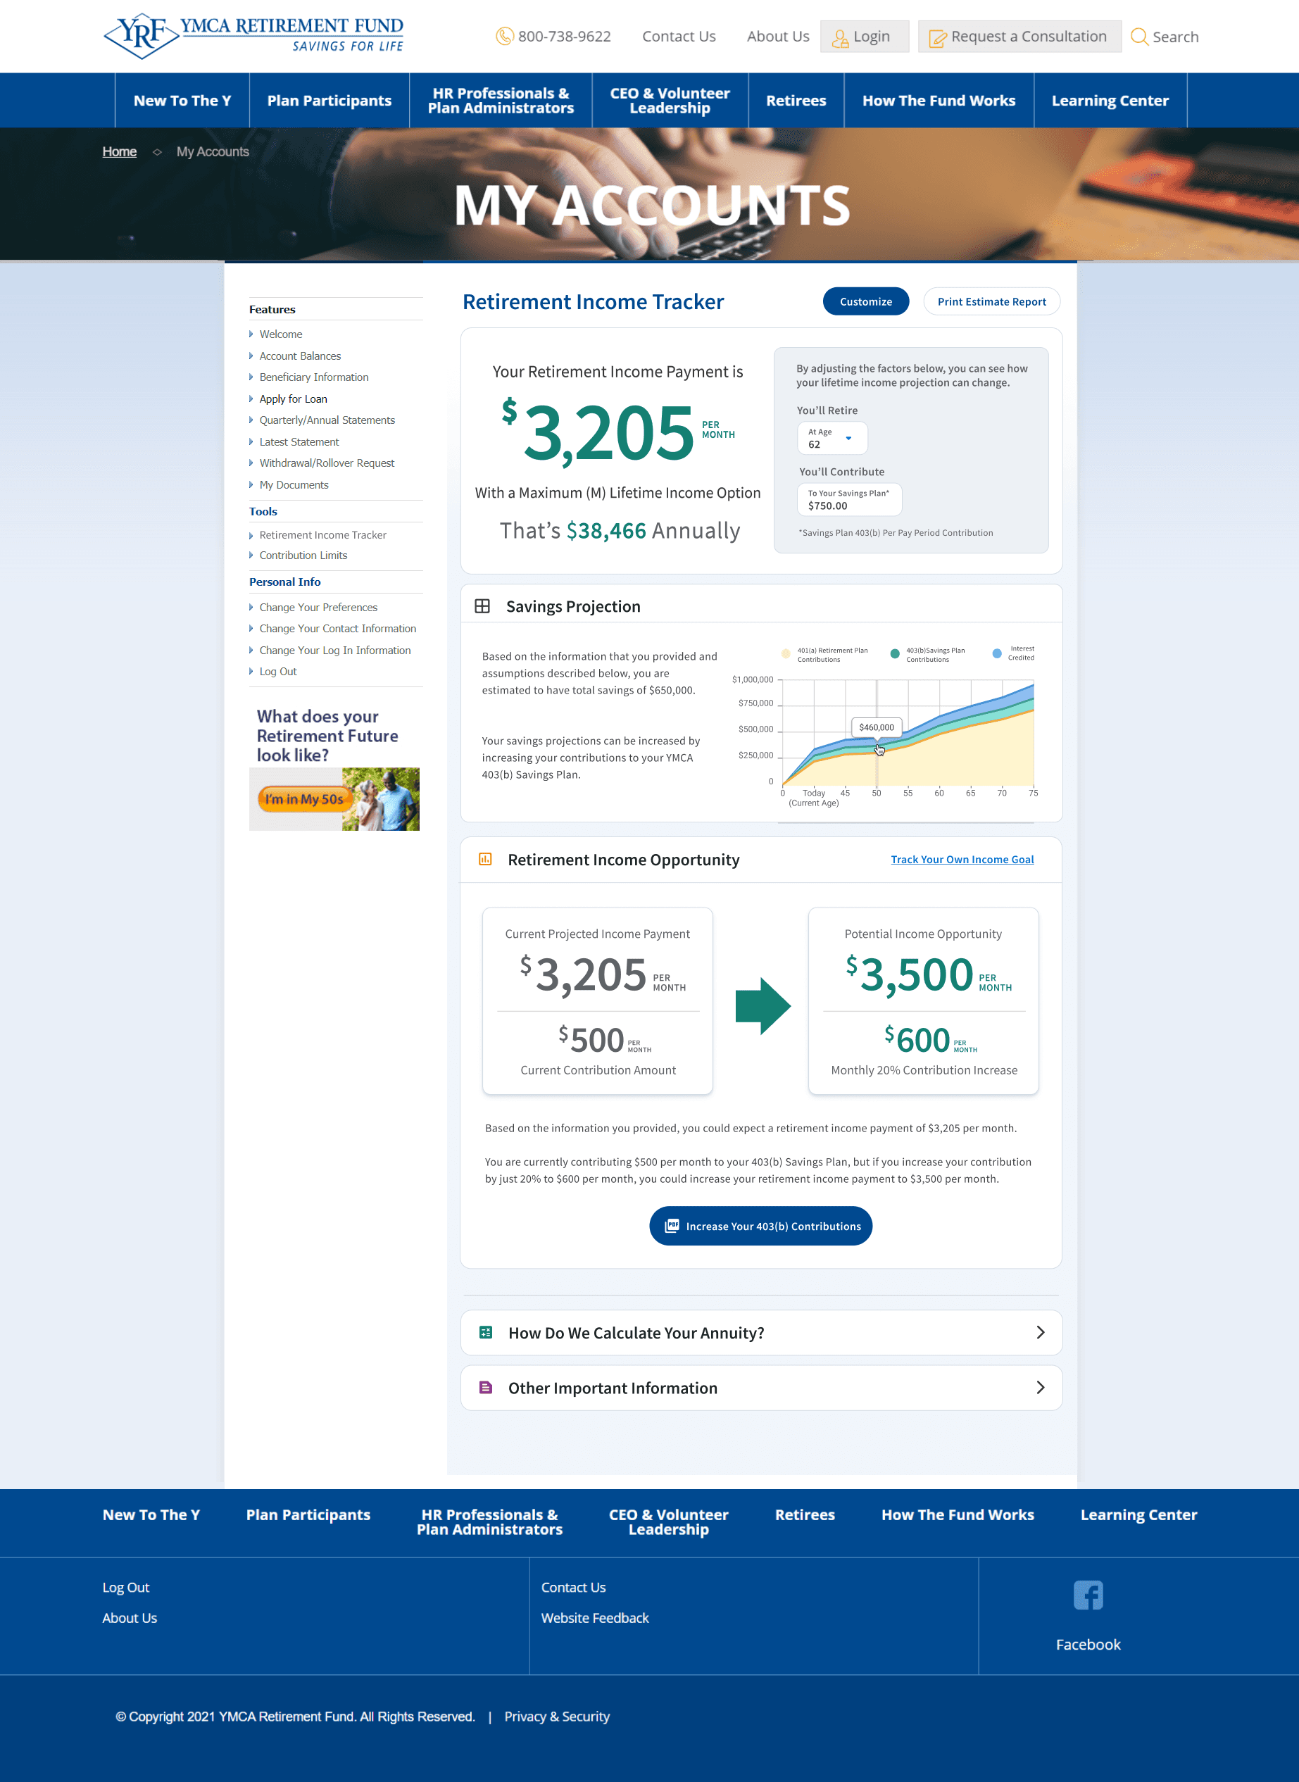Click the calculator icon beside How Do We Calculate
This screenshot has width=1299, height=1782.
tap(486, 1332)
